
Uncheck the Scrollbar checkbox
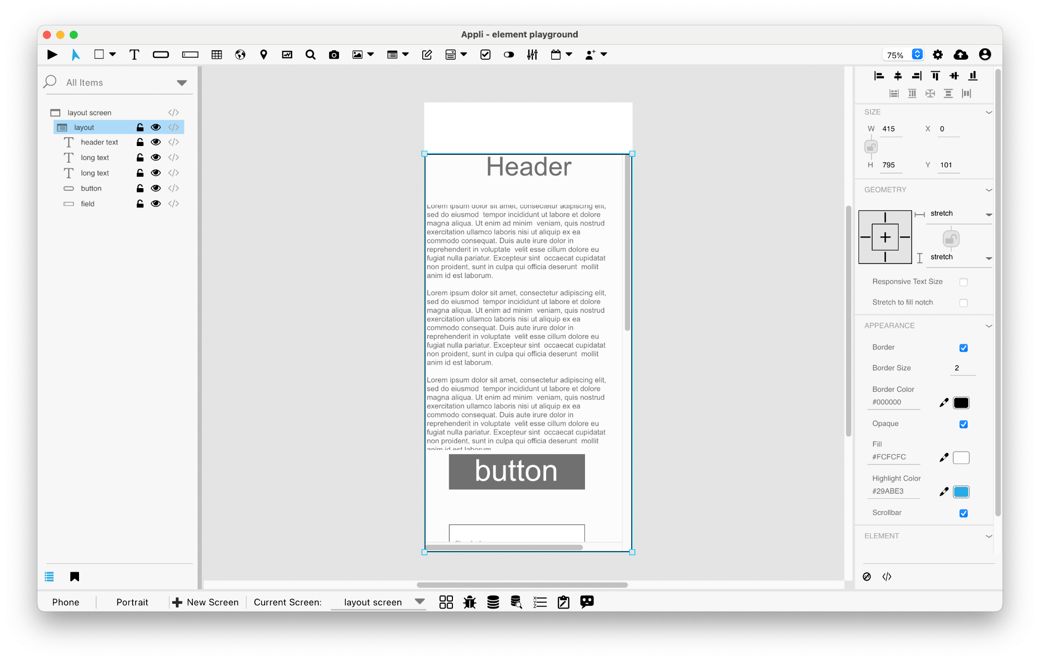point(963,513)
